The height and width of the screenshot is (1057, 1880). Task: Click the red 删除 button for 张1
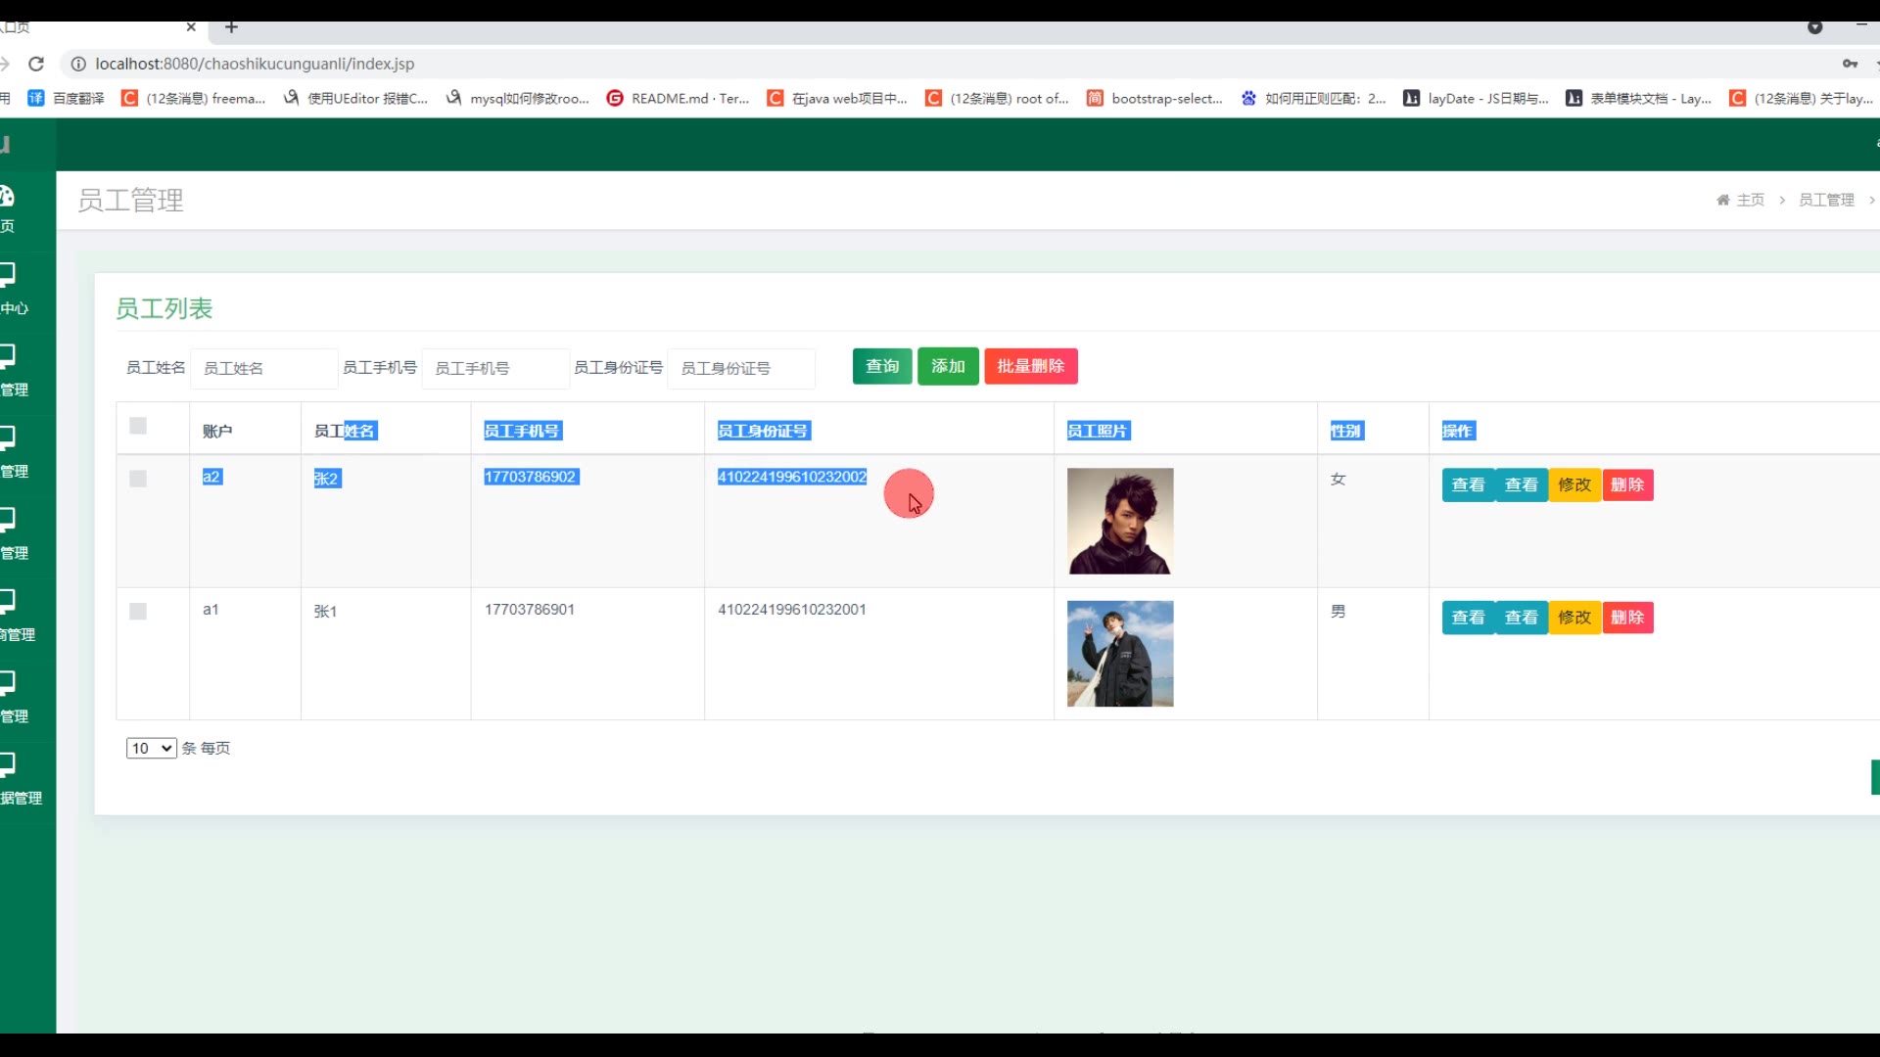tap(1627, 618)
